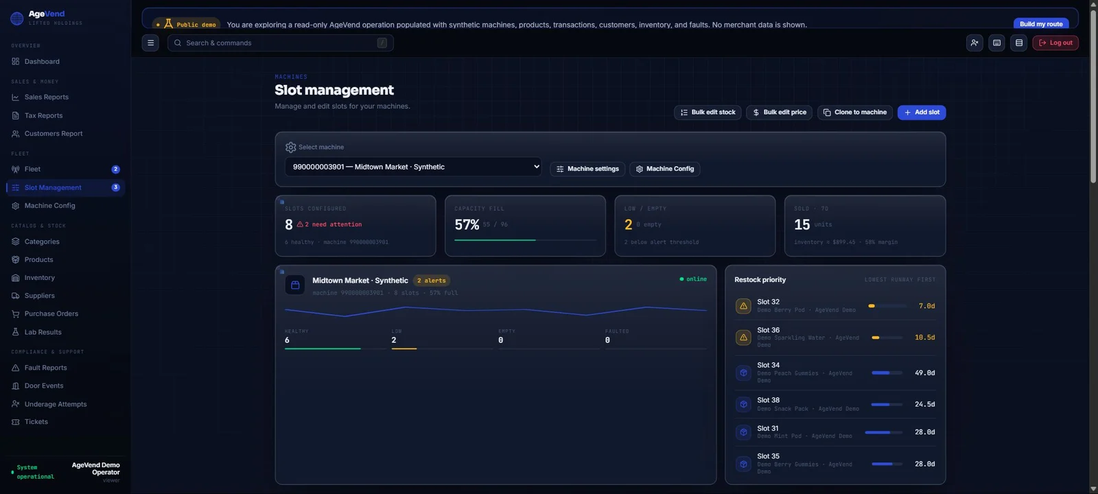The width and height of the screenshot is (1098, 494).
Task: Click the keyboard shortcuts icon in top bar
Action: tap(997, 43)
